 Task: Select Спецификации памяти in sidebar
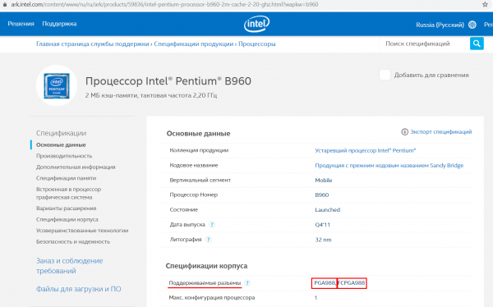(66, 178)
